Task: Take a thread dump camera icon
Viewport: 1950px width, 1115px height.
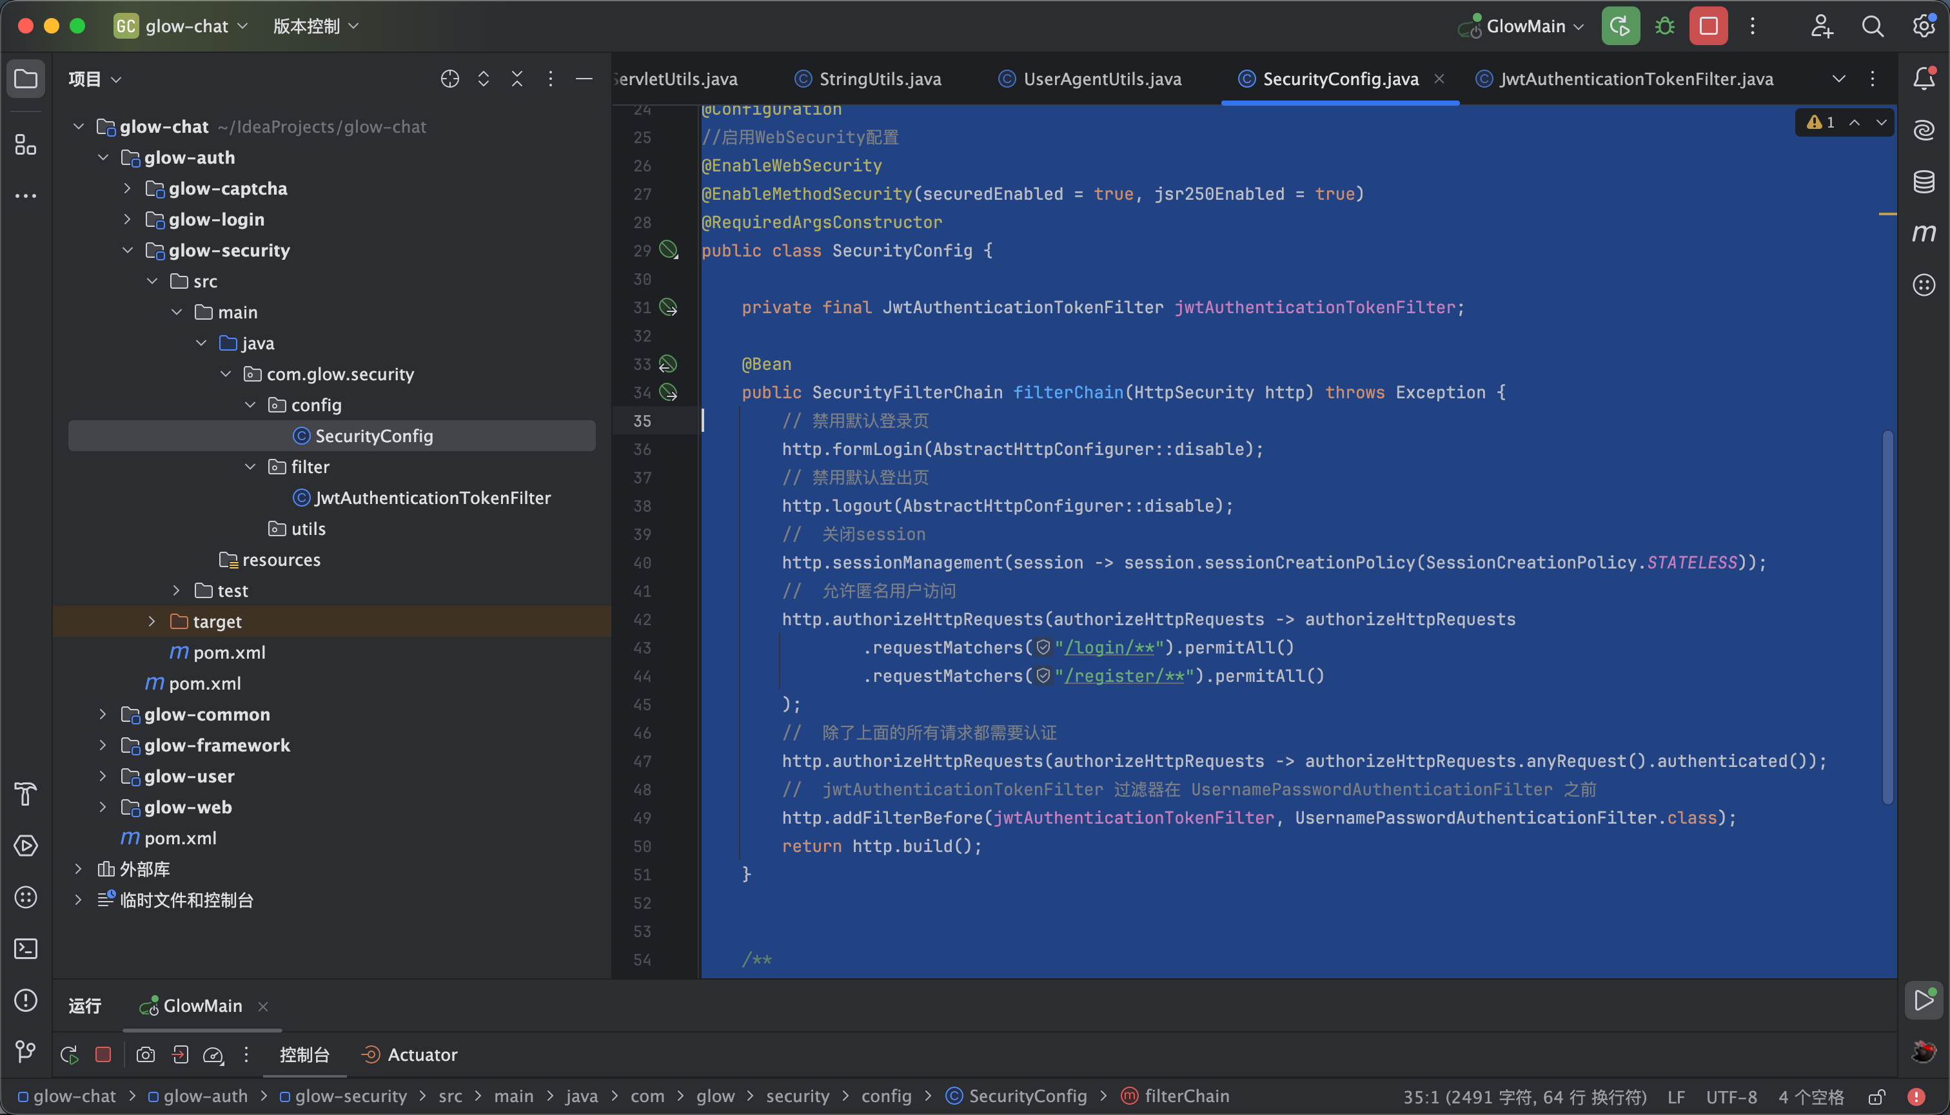Action: pyautogui.click(x=146, y=1055)
